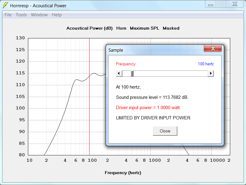Minimize the Hornresp window

tap(210, 4)
